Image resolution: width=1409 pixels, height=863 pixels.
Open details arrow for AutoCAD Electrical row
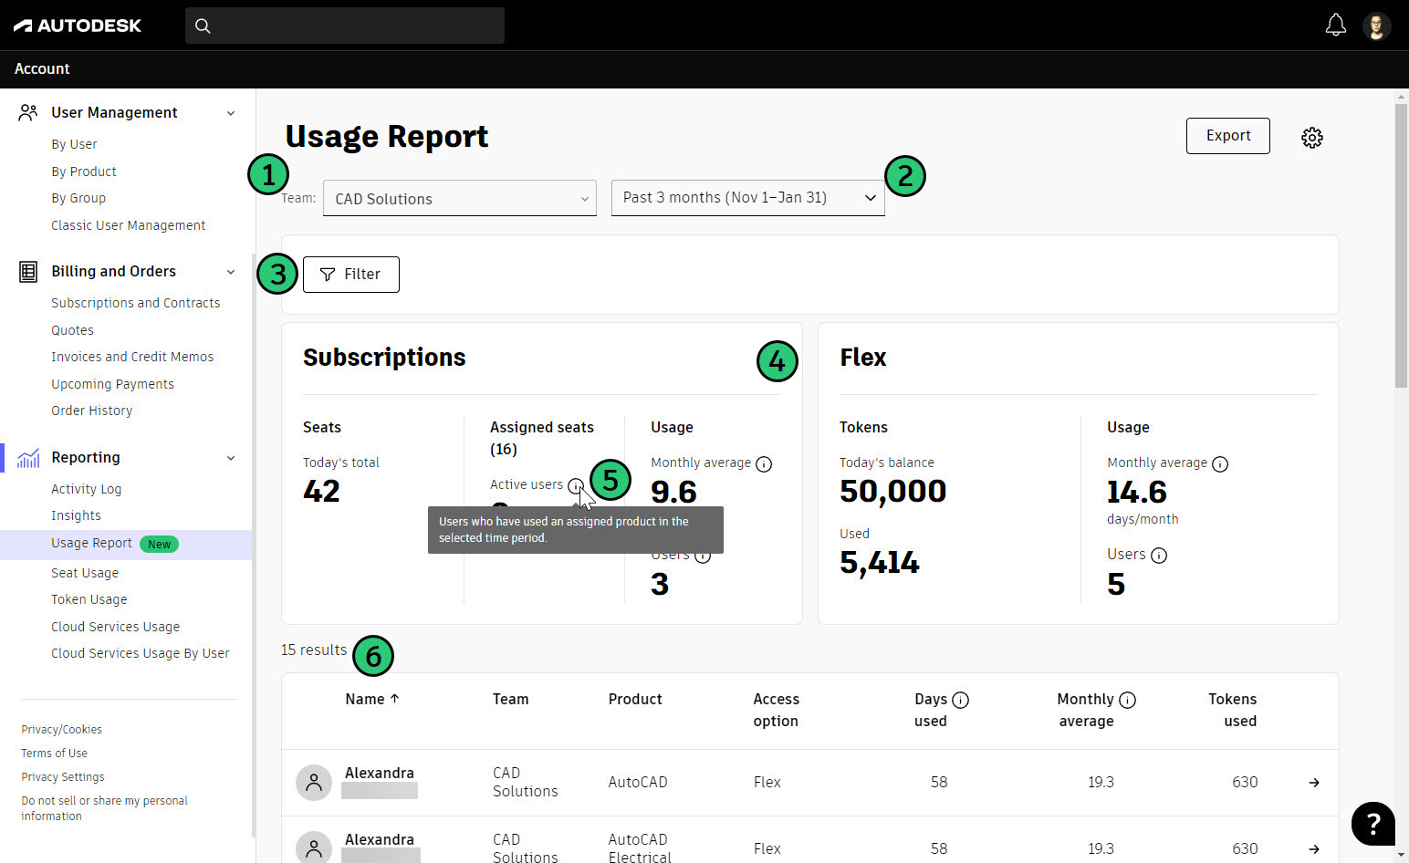(1314, 848)
